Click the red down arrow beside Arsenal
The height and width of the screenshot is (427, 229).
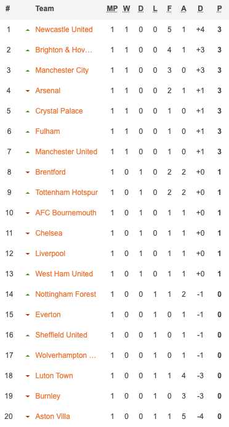(28, 91)
